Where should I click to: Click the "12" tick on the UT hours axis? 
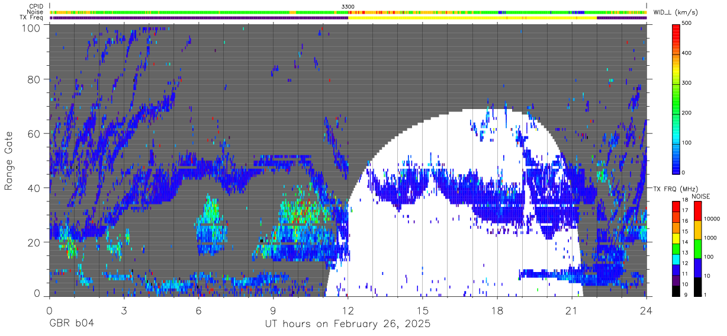click(348, 310)
